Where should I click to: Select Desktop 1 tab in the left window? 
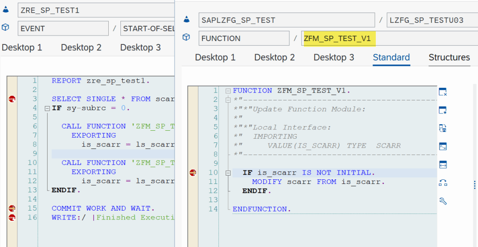pos(22,48)
